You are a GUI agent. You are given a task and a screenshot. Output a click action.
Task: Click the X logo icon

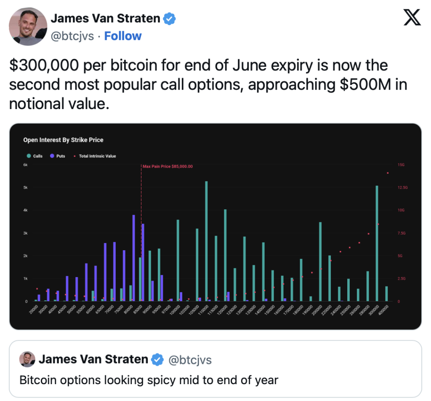[x=412, y=18]
